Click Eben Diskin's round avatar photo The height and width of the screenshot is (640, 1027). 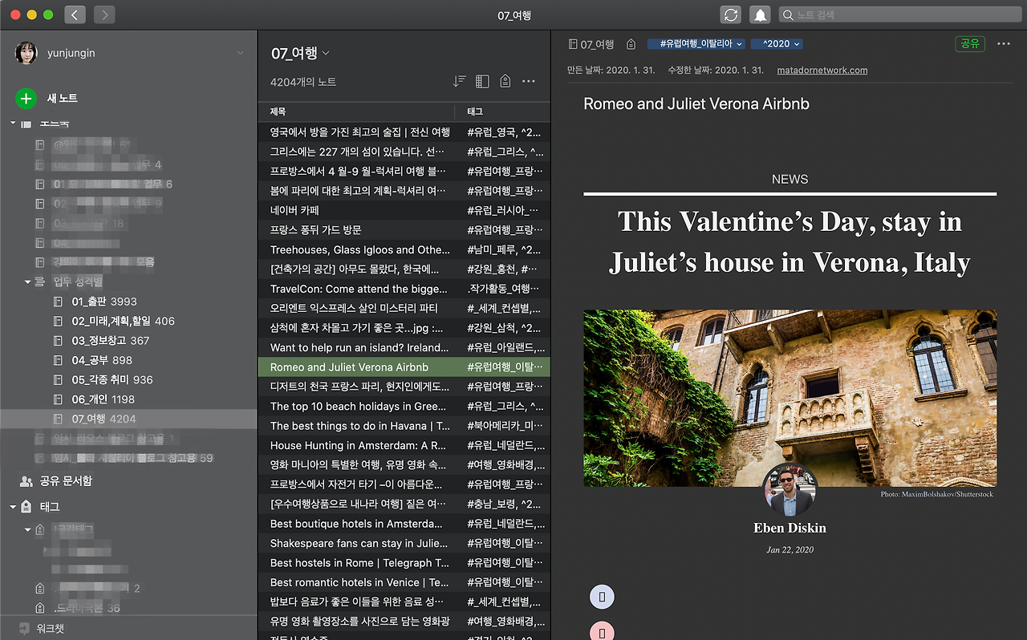tap(790, 489)
